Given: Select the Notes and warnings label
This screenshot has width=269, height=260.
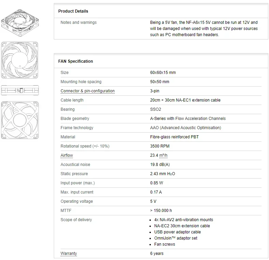Looking at the screenshot, I should point(78,22).
